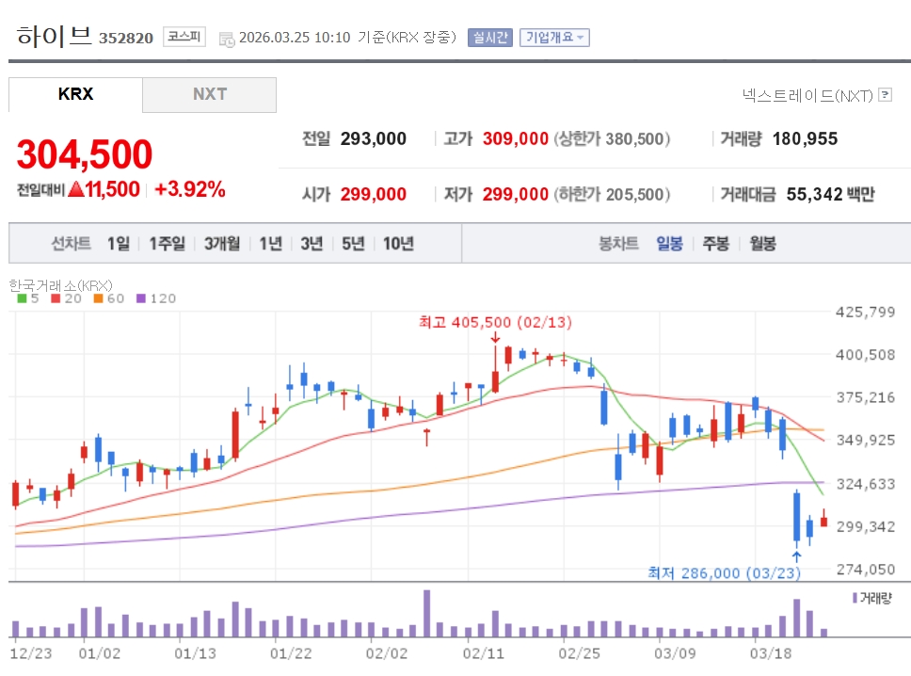Click the 01/22 date axis label
This screenshot has width=911, height=676.
point(291,653)
